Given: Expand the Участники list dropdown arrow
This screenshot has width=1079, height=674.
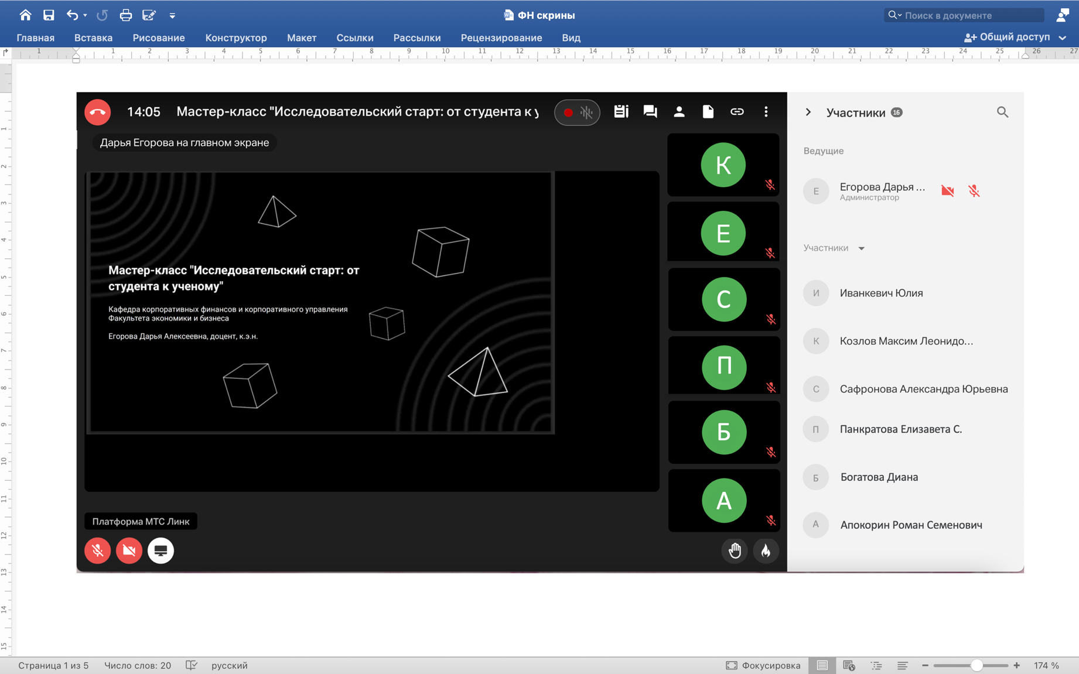Looking at the screenshot, I should 861,248.
